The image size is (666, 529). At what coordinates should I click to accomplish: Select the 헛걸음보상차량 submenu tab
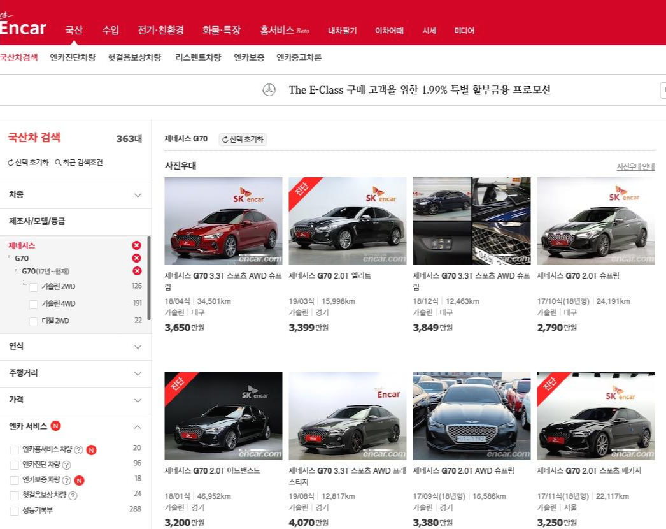pos(134,57)
